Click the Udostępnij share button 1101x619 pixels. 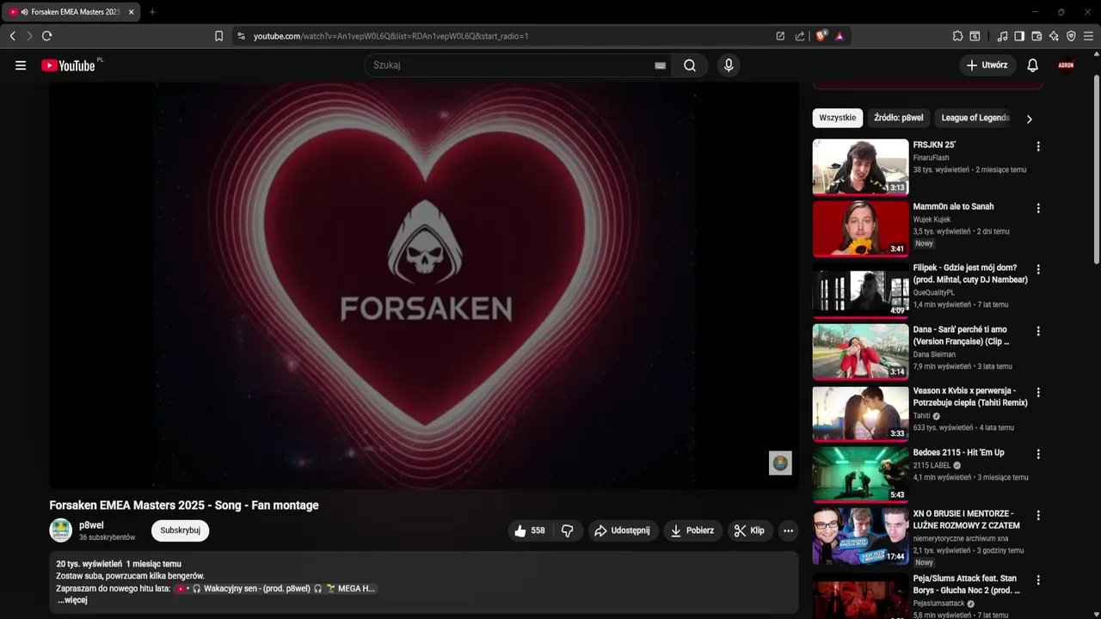point(624,530)
